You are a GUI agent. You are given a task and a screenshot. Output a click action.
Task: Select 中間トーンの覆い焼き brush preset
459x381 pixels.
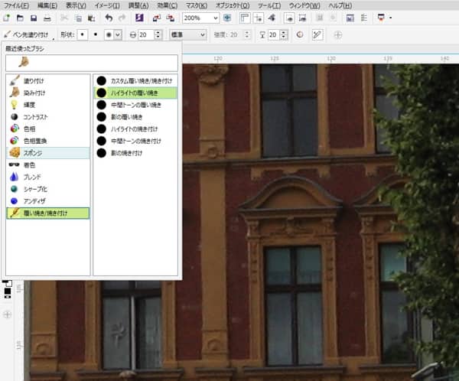134,105
